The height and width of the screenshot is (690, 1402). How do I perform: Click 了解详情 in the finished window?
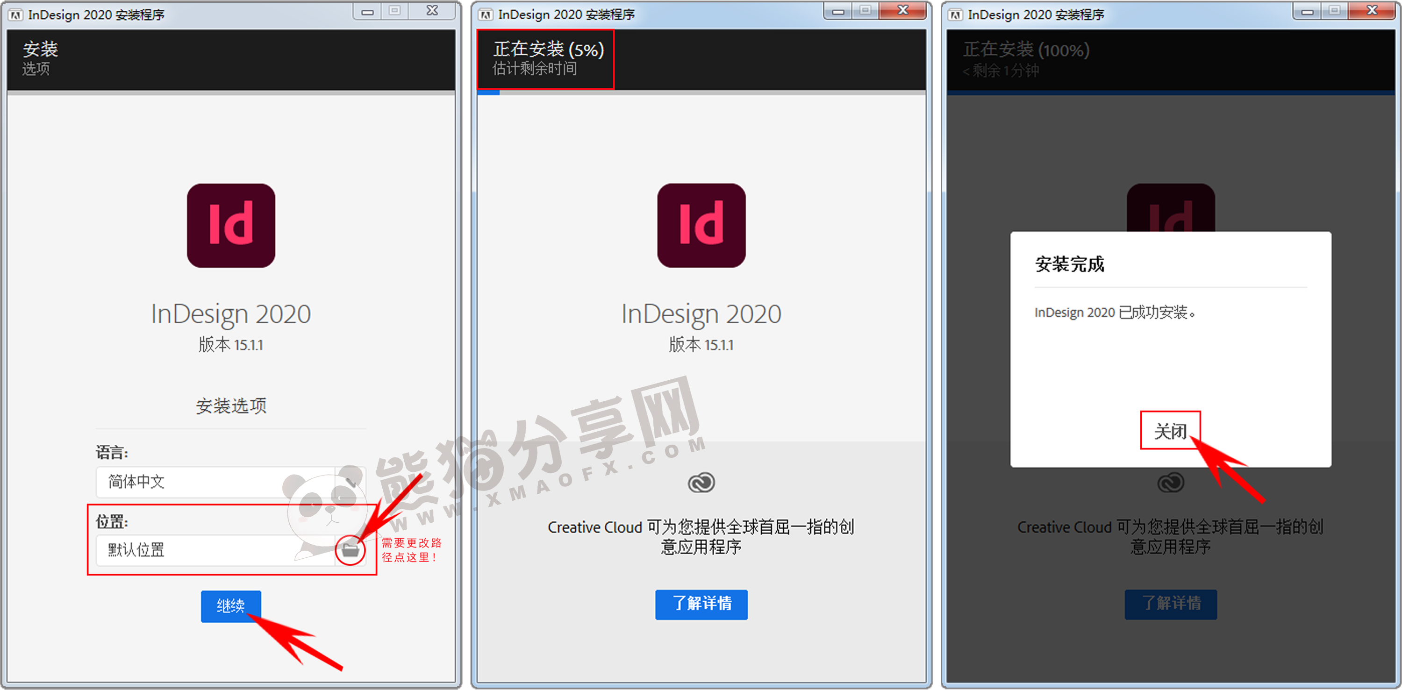pyautogui.click(x=1171, y=605)
